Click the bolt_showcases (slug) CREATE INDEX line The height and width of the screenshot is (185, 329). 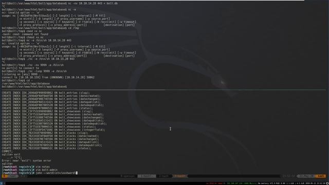coord(47,112)
